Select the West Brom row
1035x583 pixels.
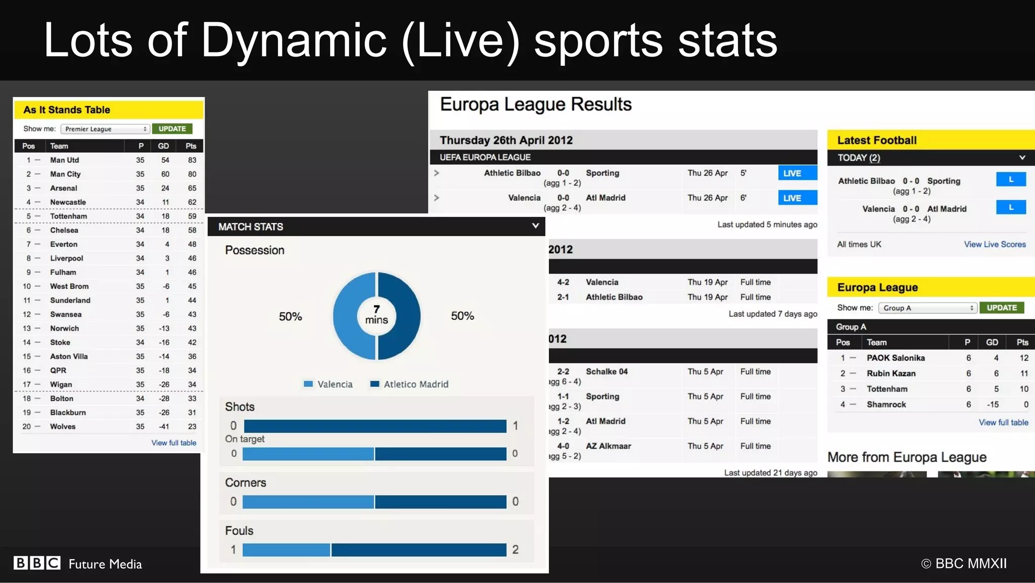pos(109,286)
